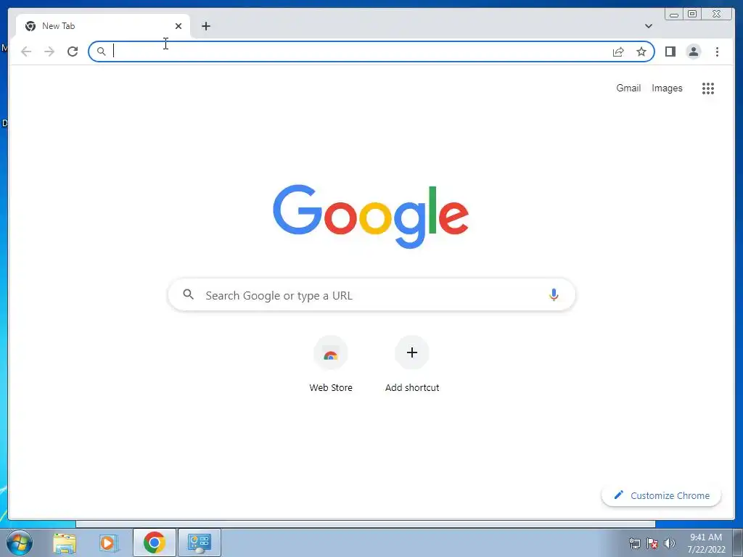Open the Web Store shortcut
743x557 pixels.
point(331,364)
